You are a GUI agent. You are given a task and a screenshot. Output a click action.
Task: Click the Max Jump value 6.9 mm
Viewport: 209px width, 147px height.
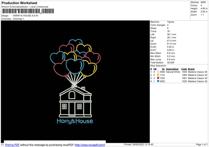(x=171, y=59)
